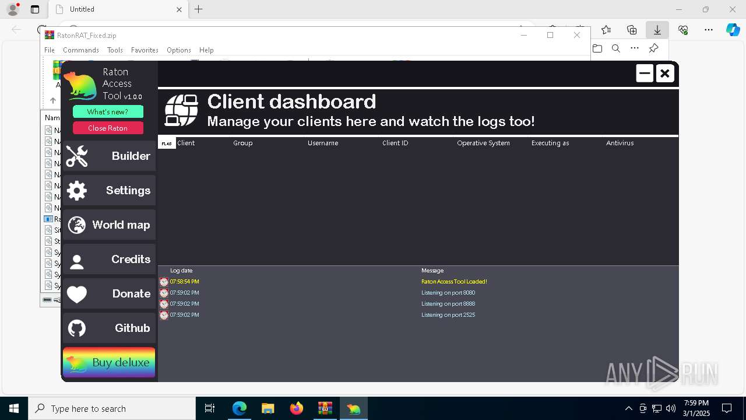Viewport: 746px width, 420px height.
Task: Open Edge Settings and more ellipsis
Action: [x=709, y=30]
